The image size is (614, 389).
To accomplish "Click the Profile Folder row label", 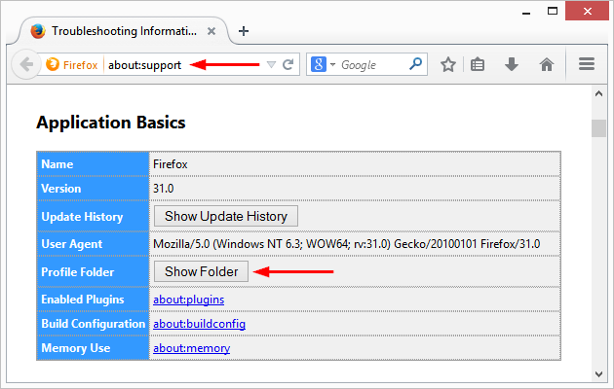I will [x=78, y=272].
